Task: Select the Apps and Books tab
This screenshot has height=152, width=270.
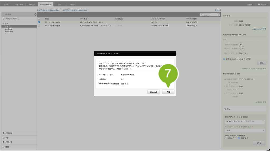Action: point(46,4)
